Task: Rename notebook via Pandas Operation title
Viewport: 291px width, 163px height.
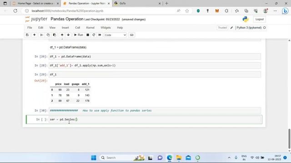Action: pos(67,19)
